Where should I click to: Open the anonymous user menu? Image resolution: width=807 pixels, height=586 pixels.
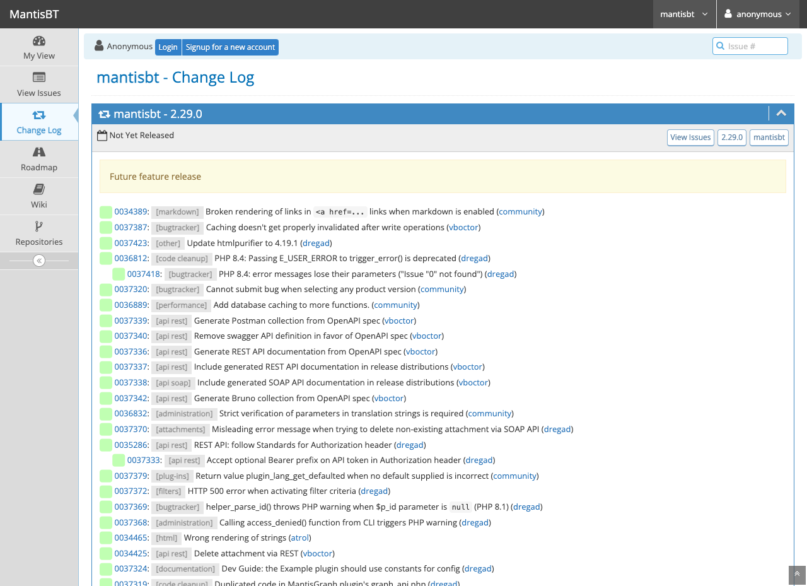tap(758, 14)
